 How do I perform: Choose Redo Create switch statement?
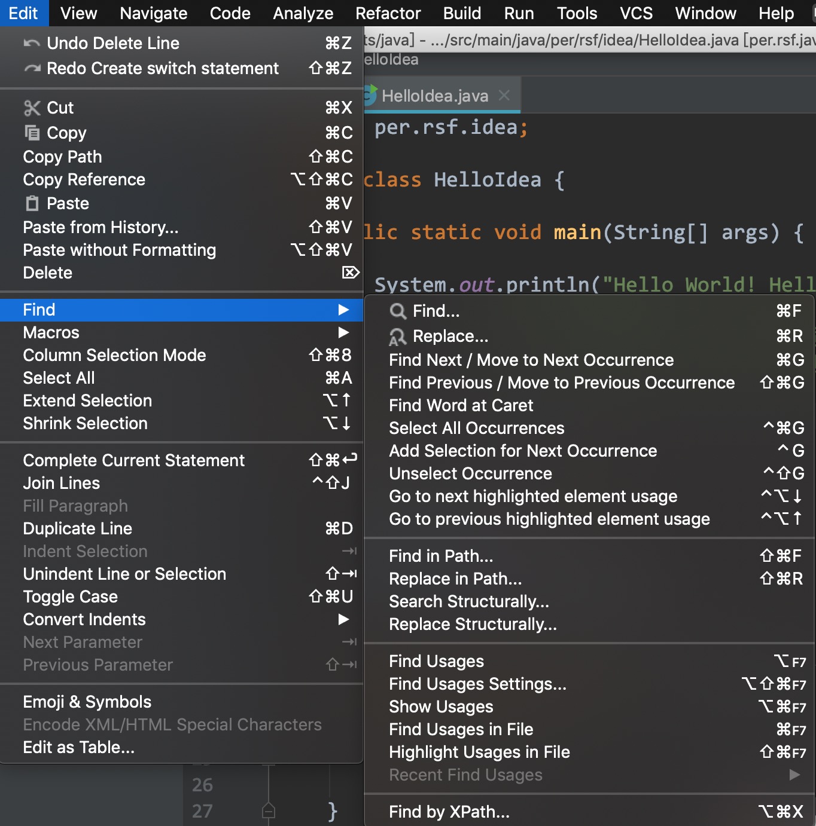coord(181,68)
